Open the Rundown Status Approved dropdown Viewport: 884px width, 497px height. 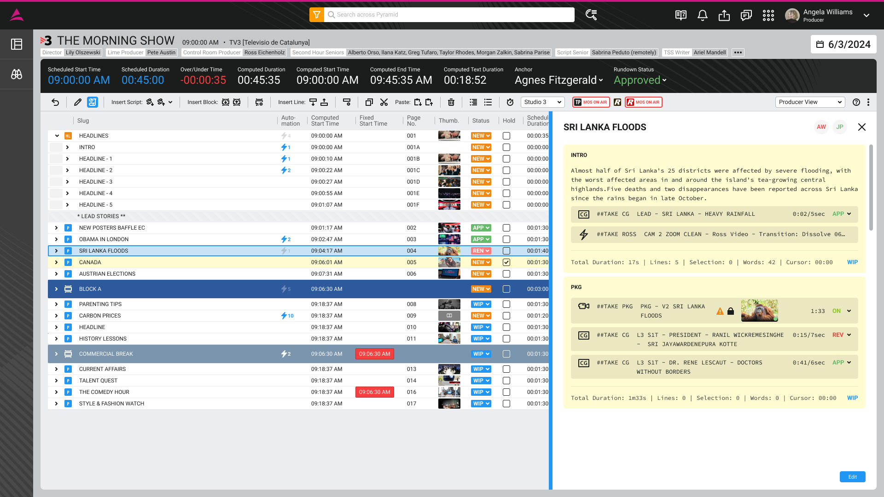(640, 80)
